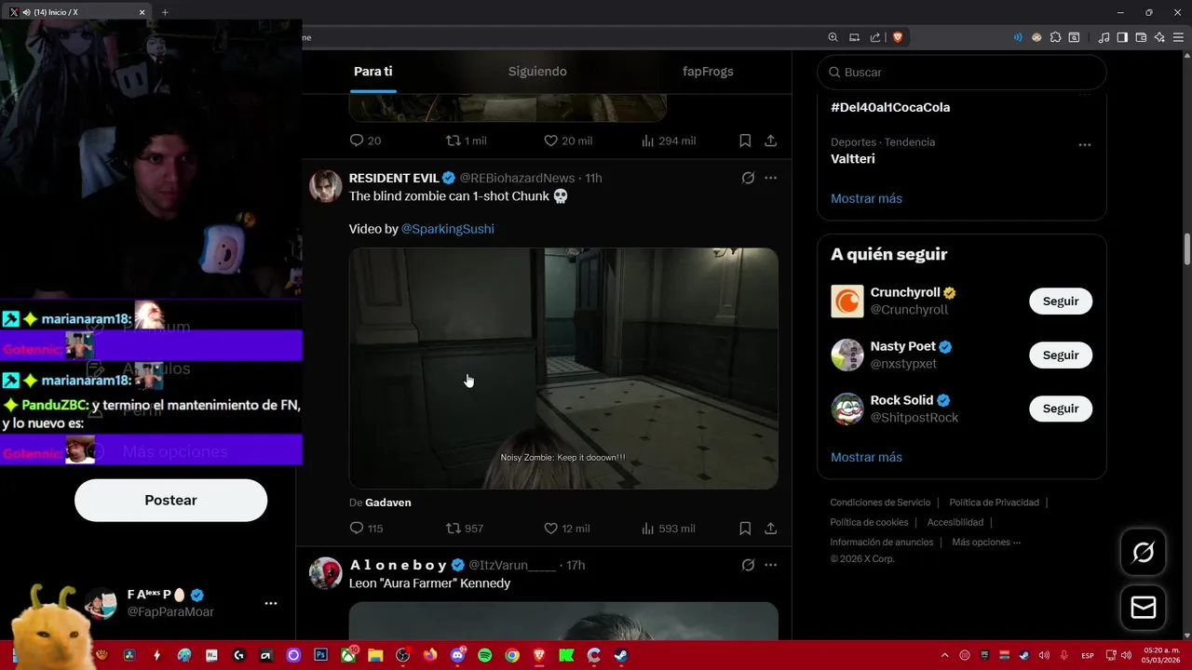This screenshot has width=1192, height=670.
Task: Open the Brave playlist music note icon
Action: [x=1104, y=37]
